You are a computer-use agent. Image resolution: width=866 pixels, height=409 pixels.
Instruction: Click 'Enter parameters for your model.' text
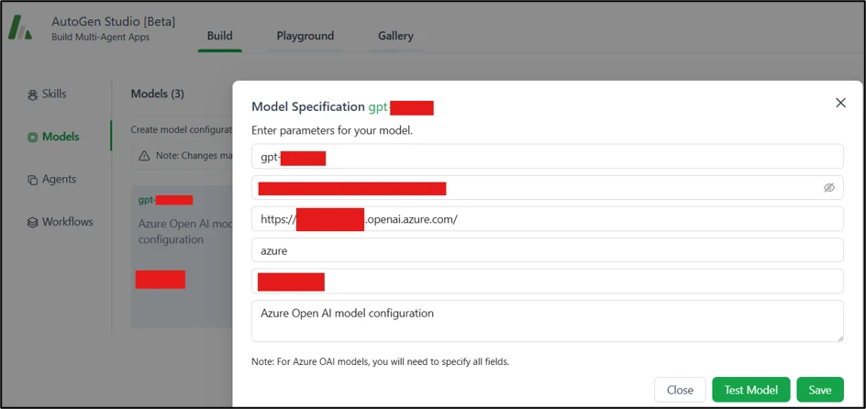332,131
